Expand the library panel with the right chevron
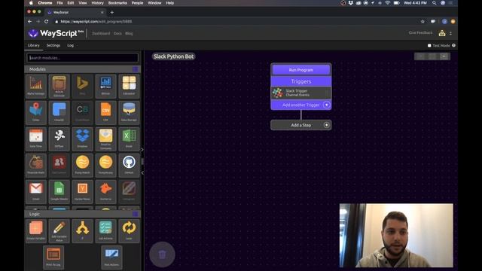The image size is (482, 271). (142, 150)
